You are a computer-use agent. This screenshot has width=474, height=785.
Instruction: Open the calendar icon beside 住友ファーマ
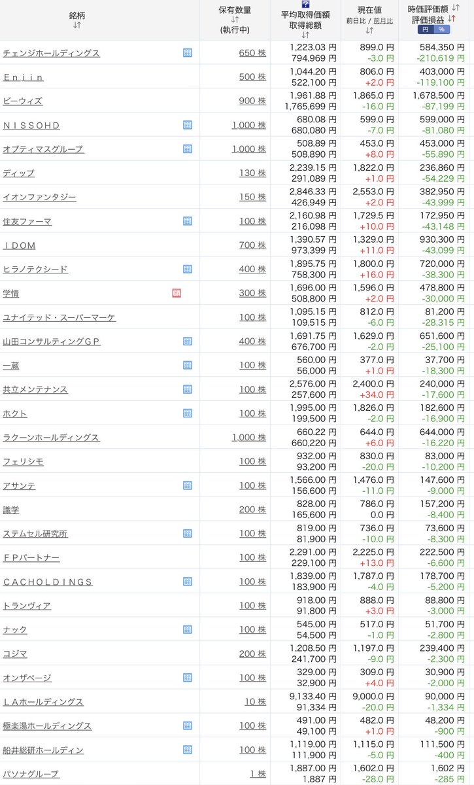pos(187,221)
